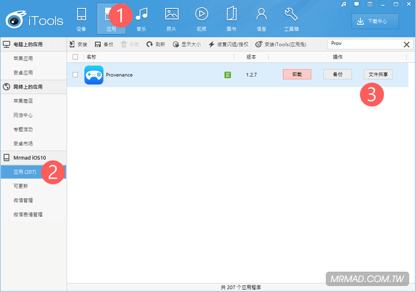Tick the Provenance row checkbox
Image resolution: width=416 pixels, height=292 pixels.
pos(75,75)
